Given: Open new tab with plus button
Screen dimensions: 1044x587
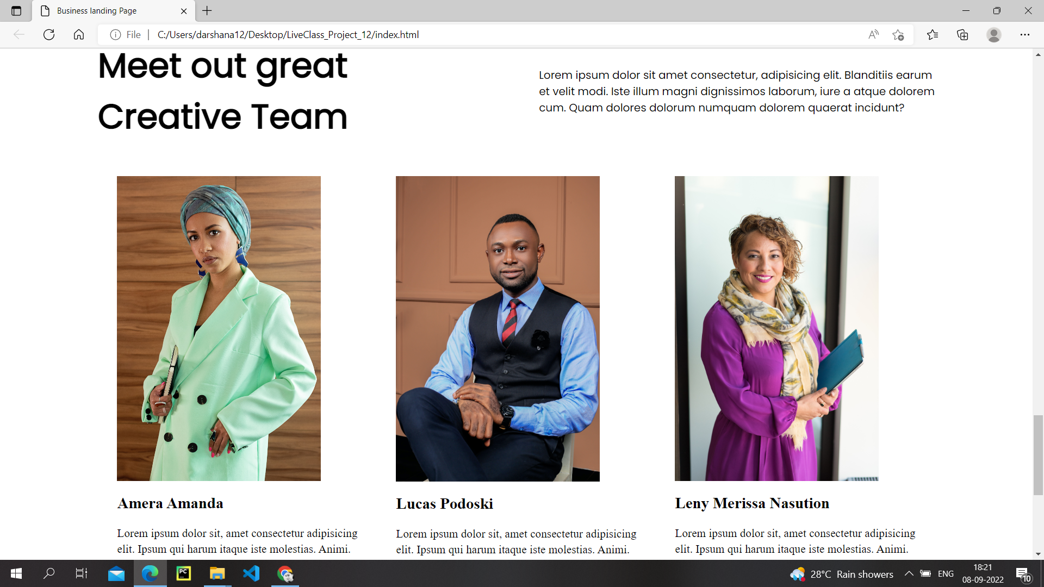Looking at the screenshot, I should tap(207, 11).
